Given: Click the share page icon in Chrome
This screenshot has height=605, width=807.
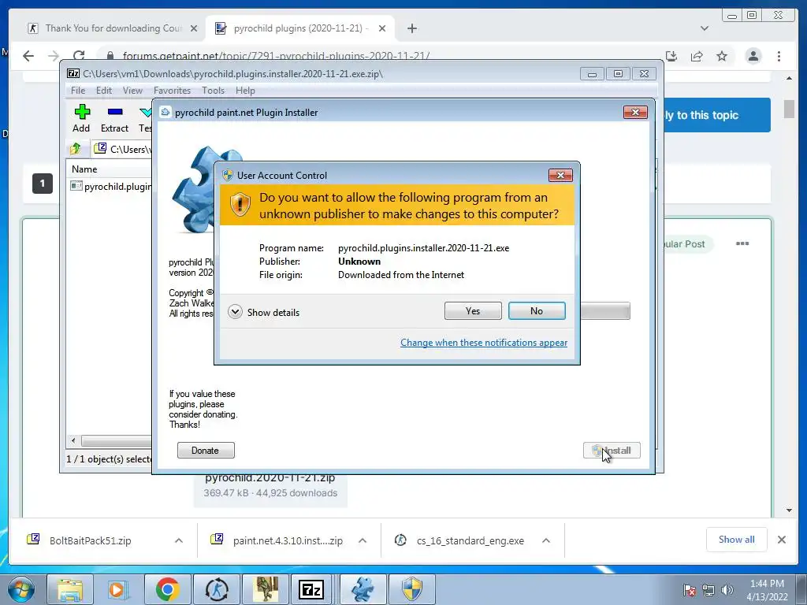Looking at the screenshot, I should (x=697, y=56).
